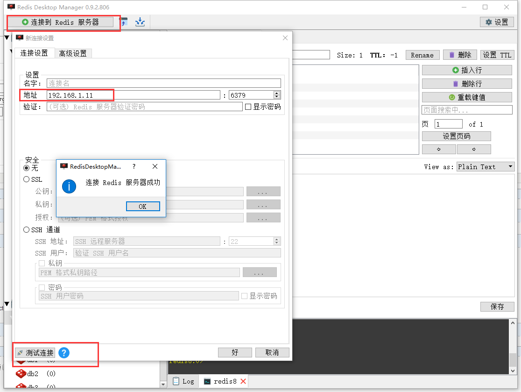
Task: Click the "Size: 1" label
Action: (350, 55)
